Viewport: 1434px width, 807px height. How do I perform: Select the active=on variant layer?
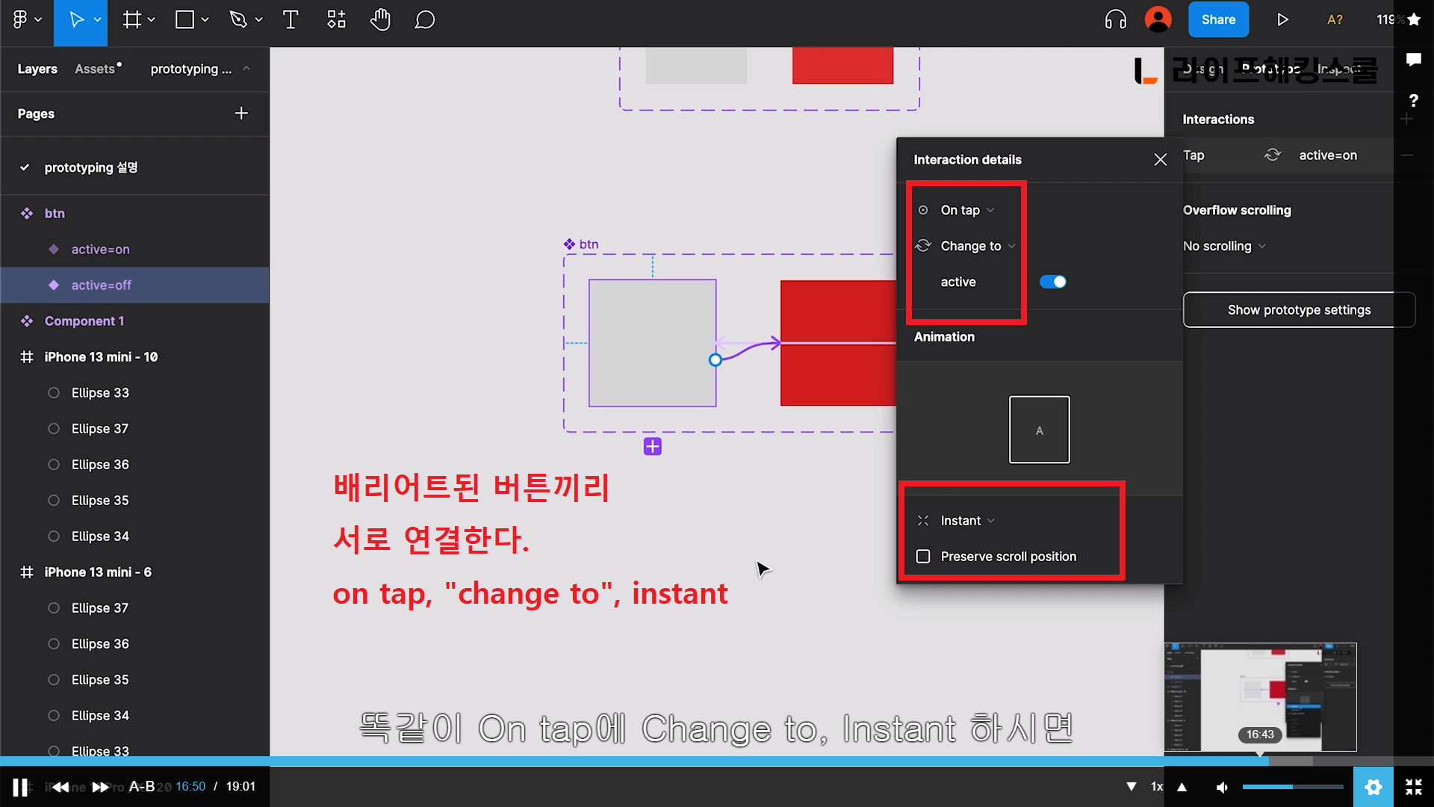[100, 250]
